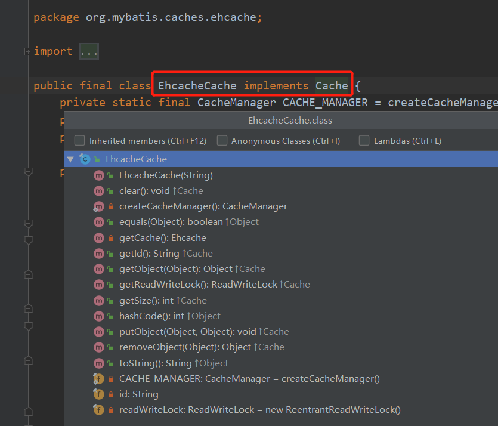Click the method icon beside EhcacheCache(String)
The width and height of the screenshot is (498, 426).
99,175
